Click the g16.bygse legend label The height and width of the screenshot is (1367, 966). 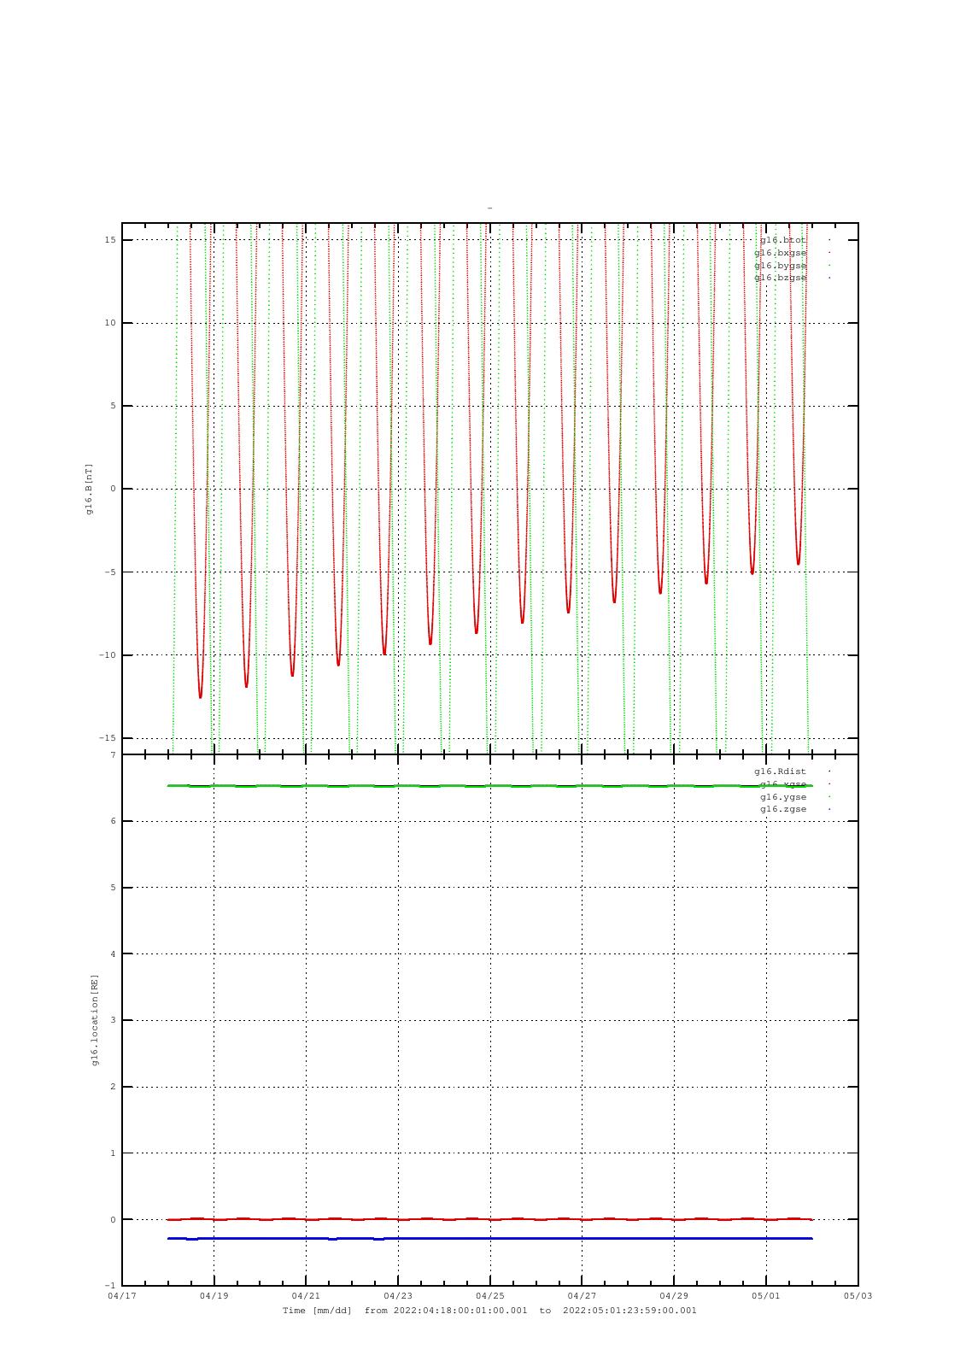point(781,266)
